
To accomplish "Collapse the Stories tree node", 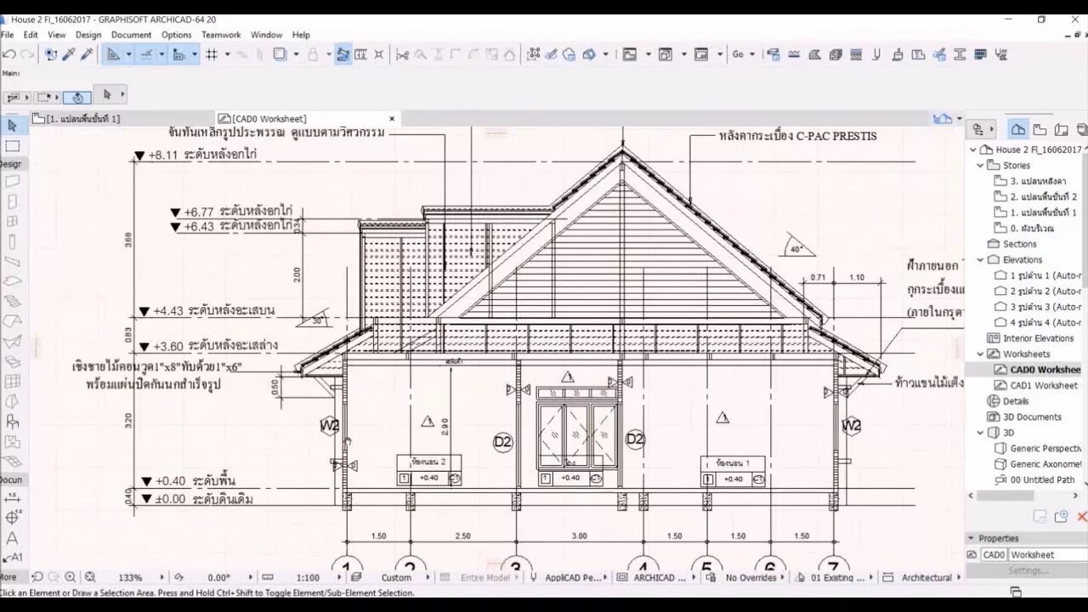I will pyautogui.click(x=980, y=166).
